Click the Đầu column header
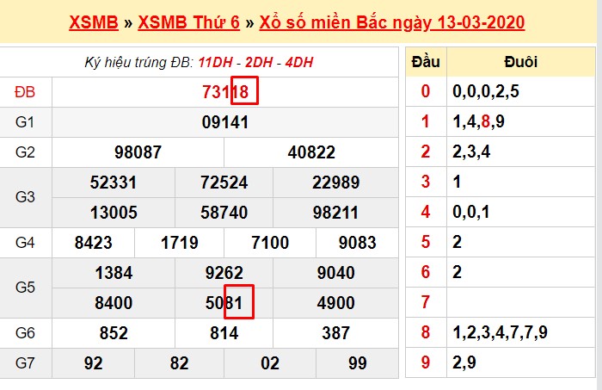 [425, 63]
